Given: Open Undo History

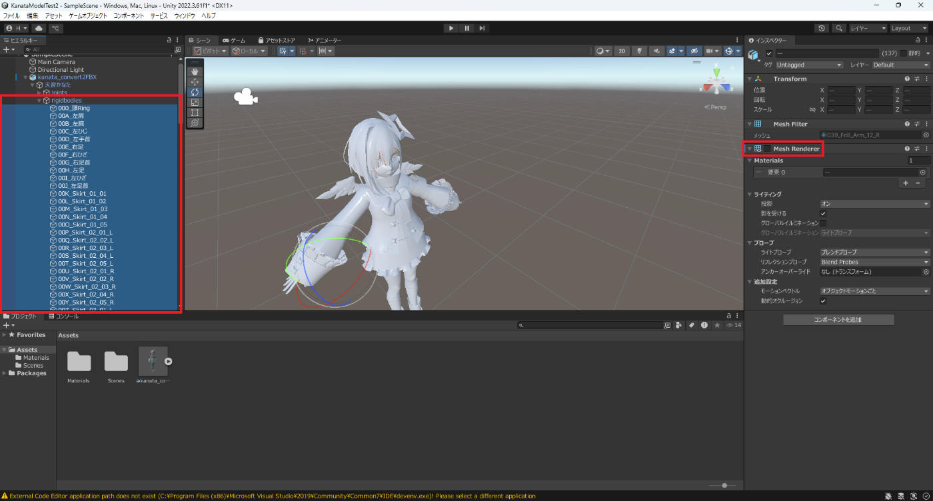Looking at the screenshot, I should coord(822,28).
